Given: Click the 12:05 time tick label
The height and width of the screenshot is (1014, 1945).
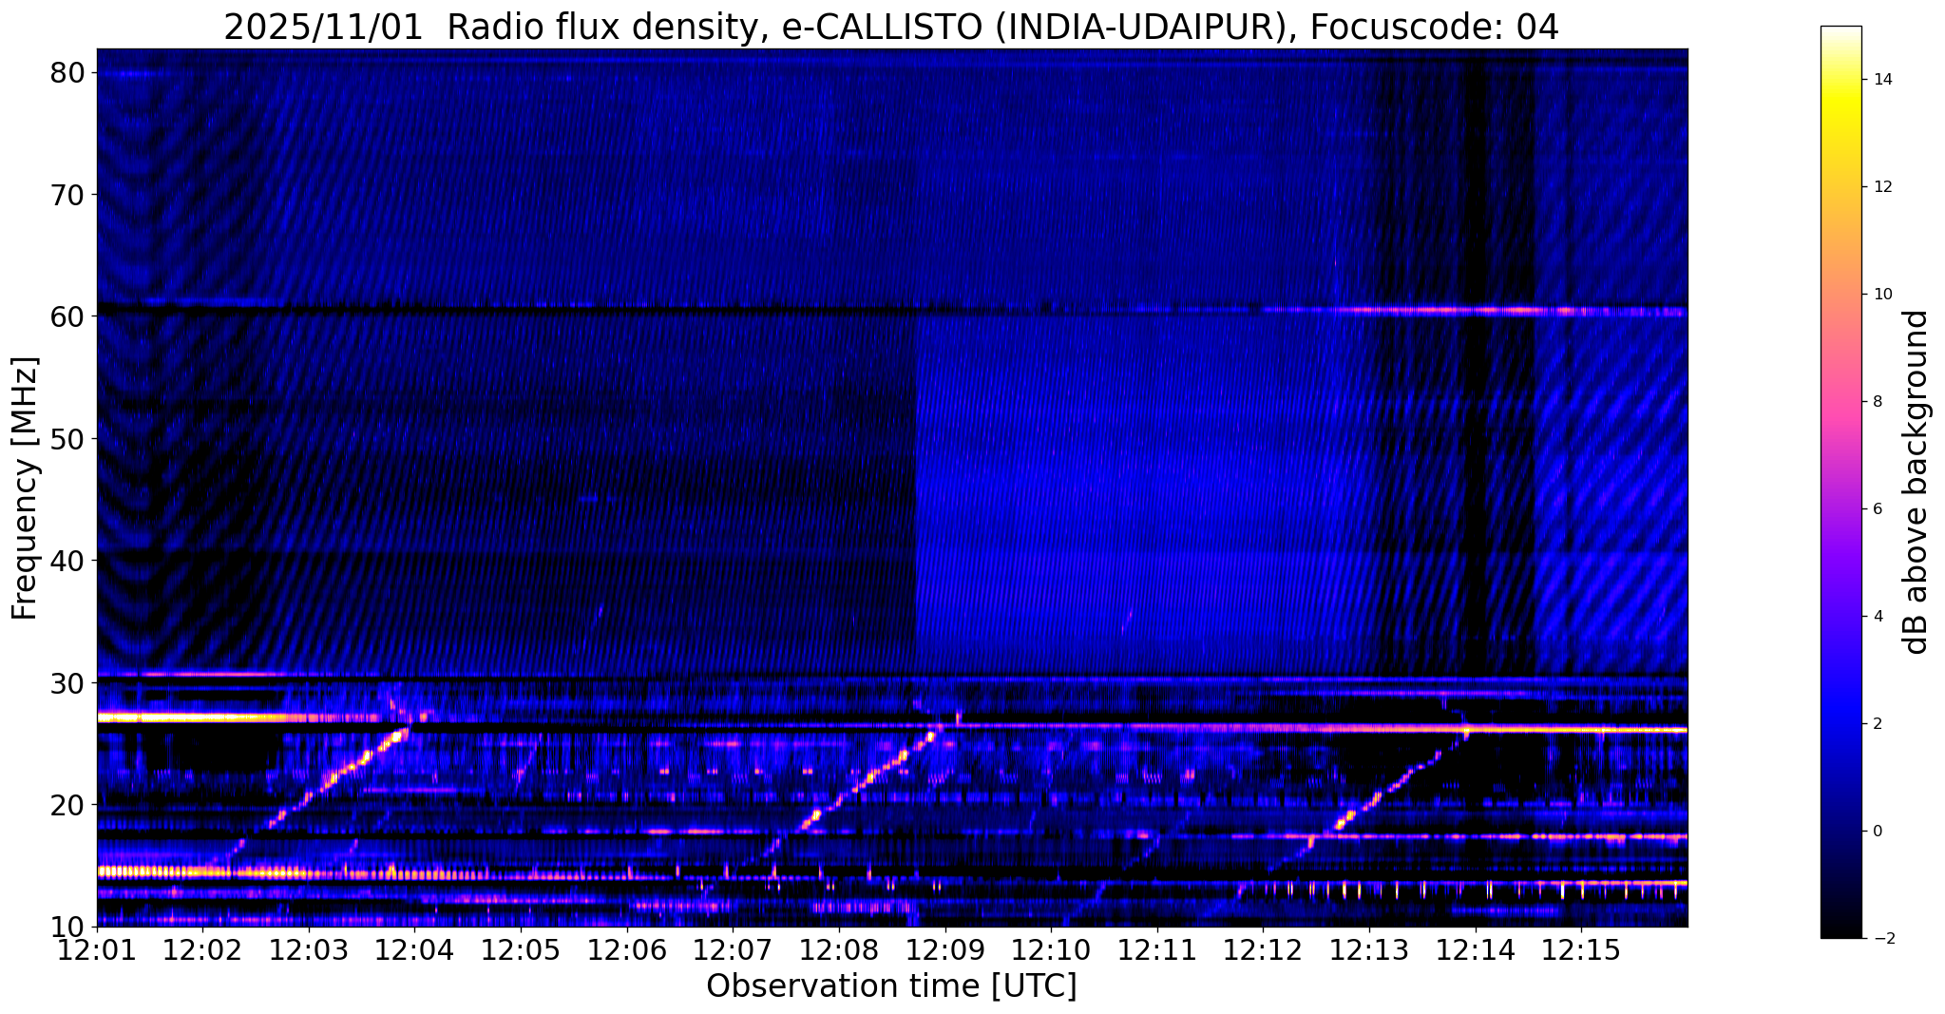Looking at the screenshot, I should [521, 951].
